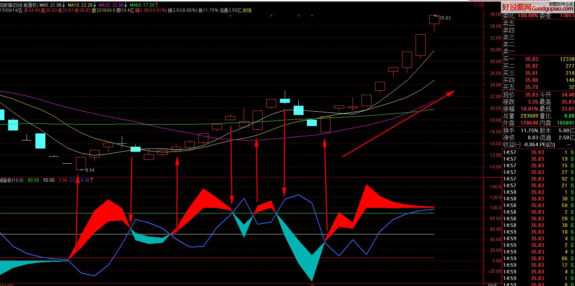The height and width of the screenshot is (286, 575).
Task: Click the 涨幅 10.01% cell
Action: click(520, 109)
